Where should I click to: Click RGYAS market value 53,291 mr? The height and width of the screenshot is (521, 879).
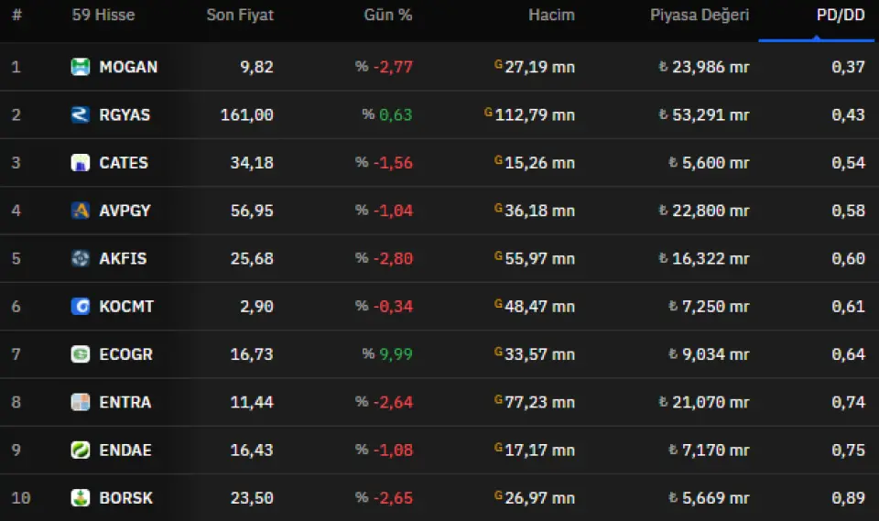tap(703, 115)
